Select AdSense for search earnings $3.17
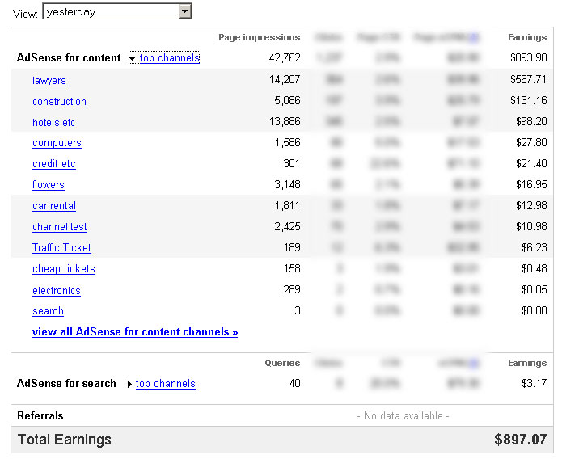Screen dimensions: 562x459 [x=535, y=383]
